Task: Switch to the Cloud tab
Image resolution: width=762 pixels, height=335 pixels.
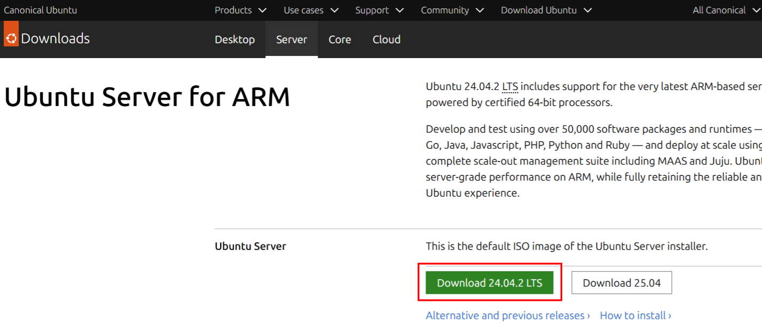Action: tap(387, 39)
